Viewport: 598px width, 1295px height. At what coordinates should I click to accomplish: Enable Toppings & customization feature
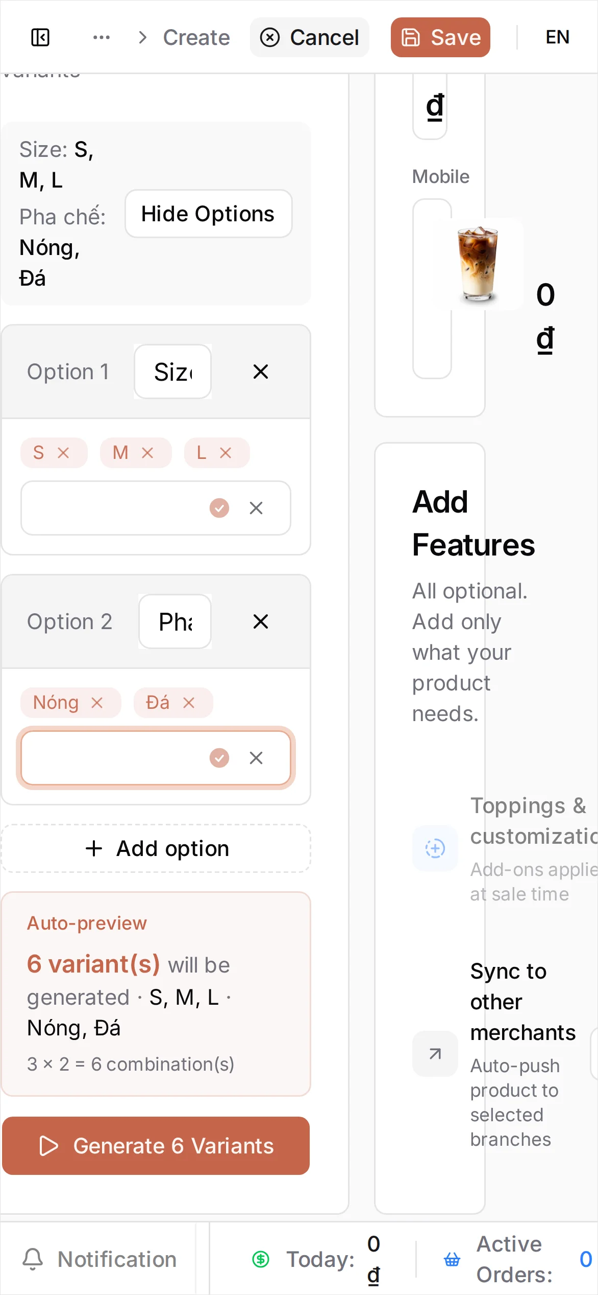[x=435, y=848]
